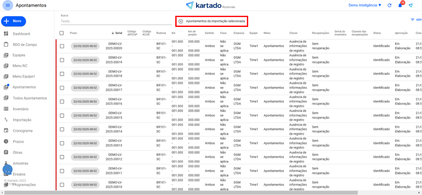Remove the import filter with X icon
The height and width of the screenshot is (195, 422).
181,21
